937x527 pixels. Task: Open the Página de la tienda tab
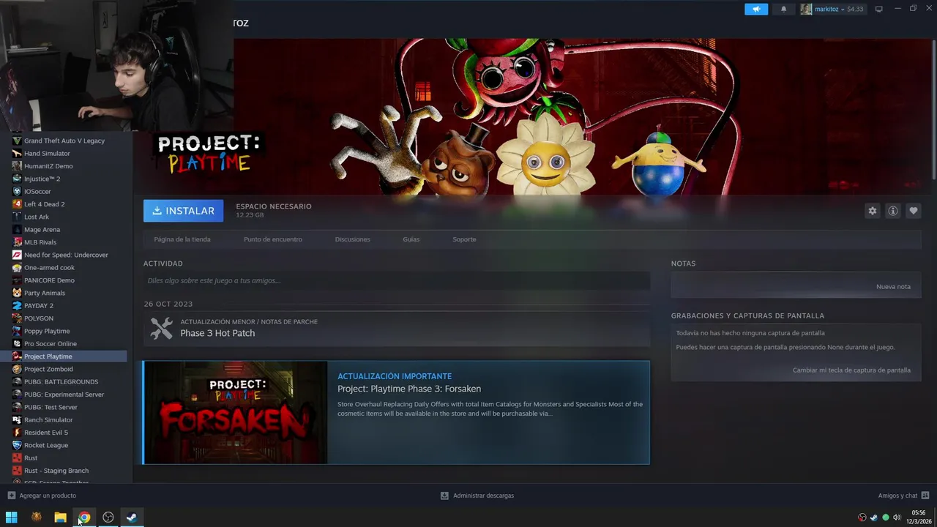(x=182, y=239)
